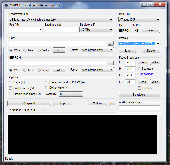Click the H fuse 0xDF field

(130, 69)
